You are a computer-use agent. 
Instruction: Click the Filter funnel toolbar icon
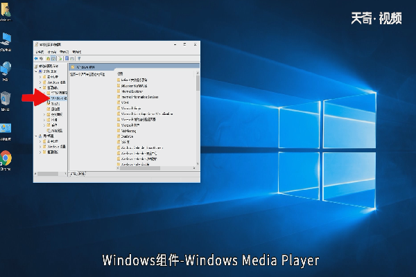[79, 59]
